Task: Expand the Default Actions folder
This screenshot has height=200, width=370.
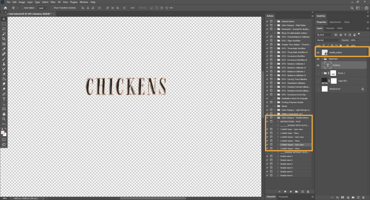Action: point(275,22)
